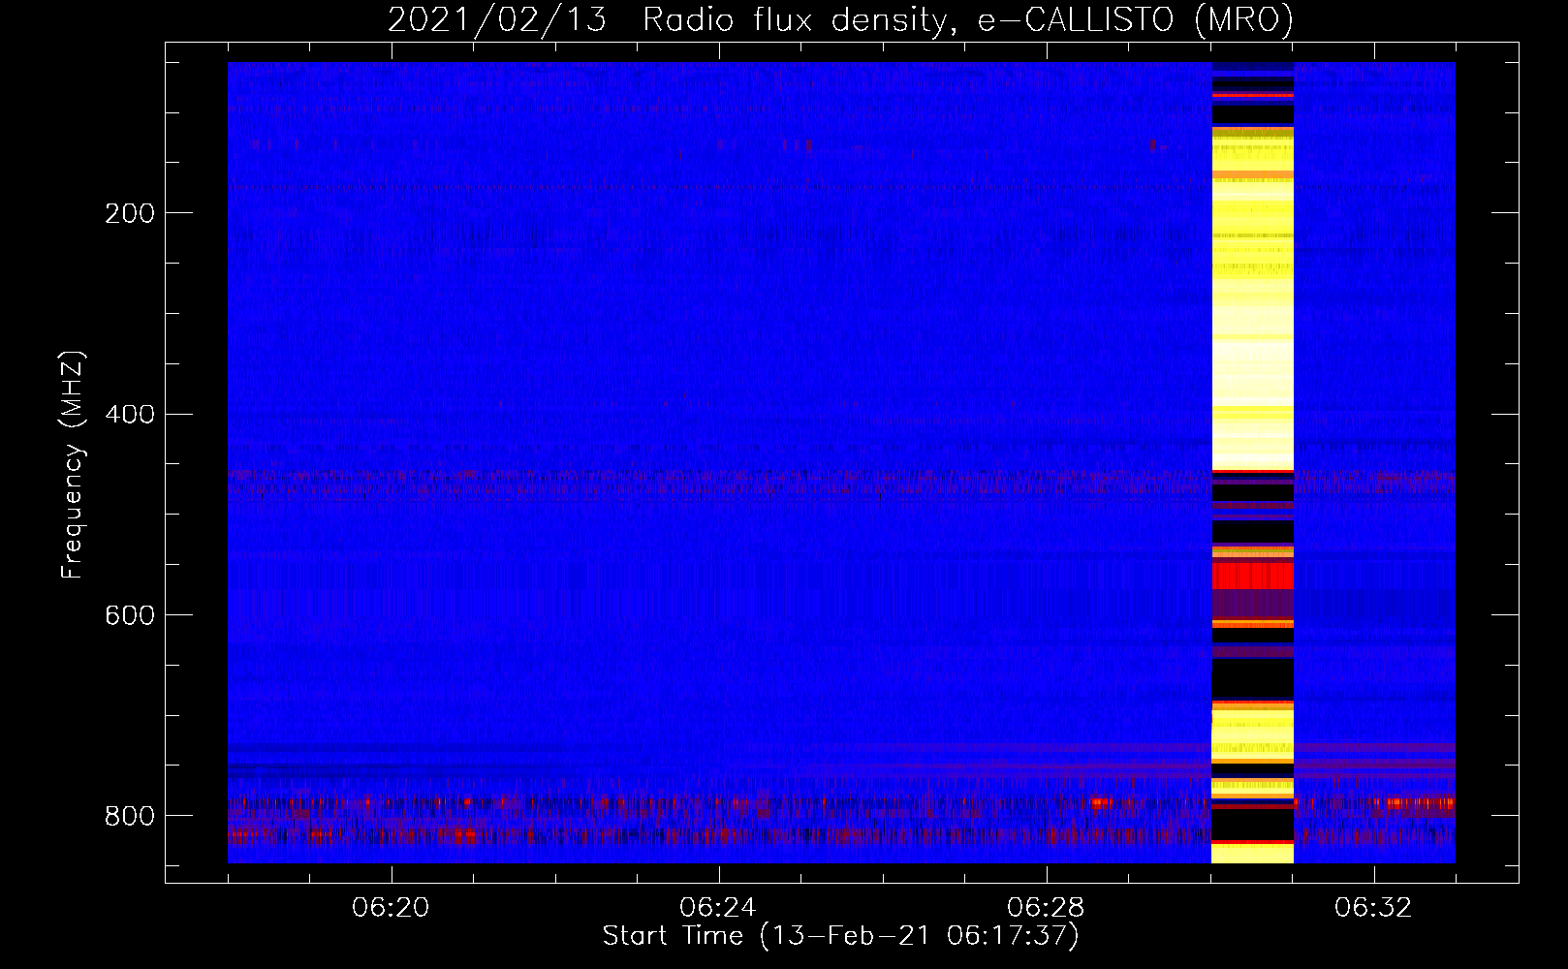Click the red band in the burst near 560 MHz
The width and height of the screenshot is (1568, 969).
(x=1252, y=576)
